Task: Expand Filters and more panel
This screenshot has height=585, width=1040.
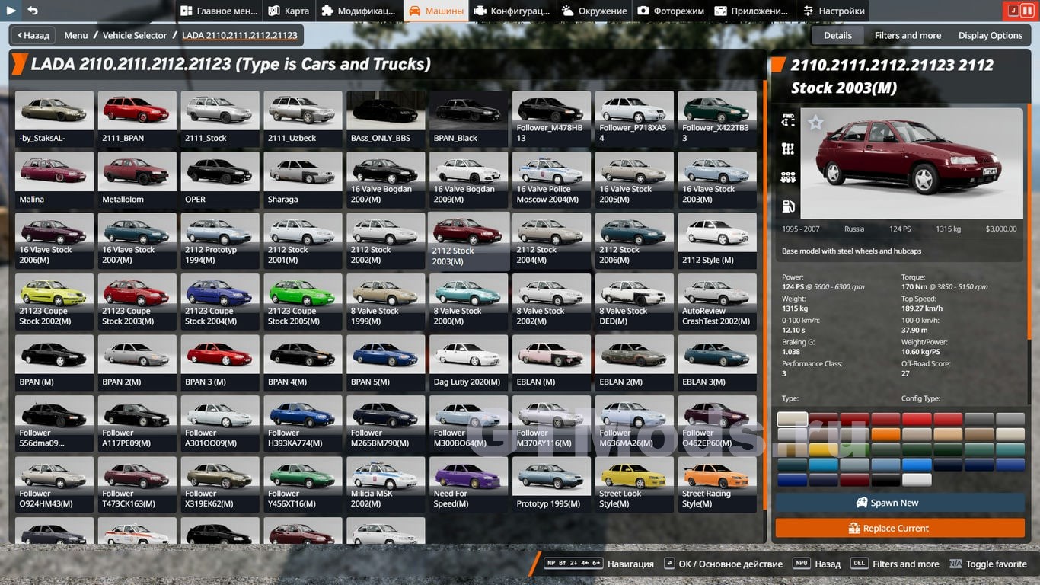Action: pos(908,35)
